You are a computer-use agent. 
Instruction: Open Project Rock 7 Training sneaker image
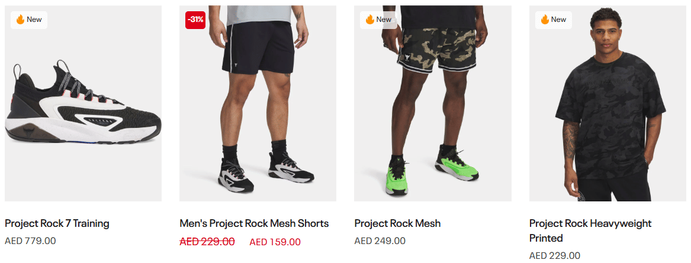tap(83, 104)
